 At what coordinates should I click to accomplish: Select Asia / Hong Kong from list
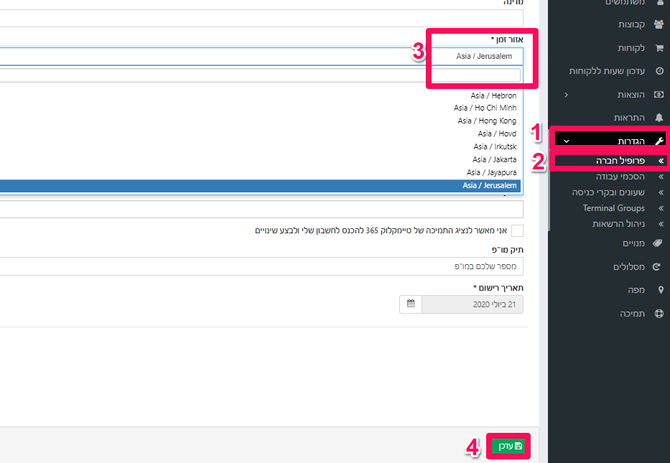click(487, 121)
